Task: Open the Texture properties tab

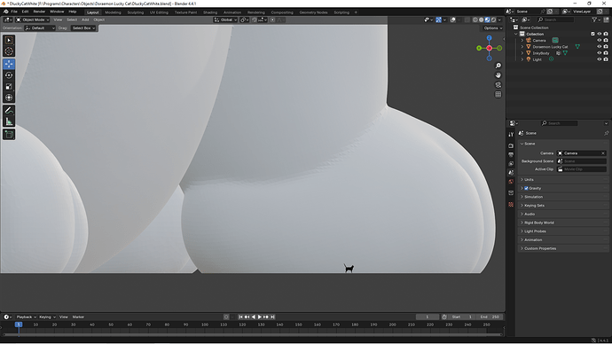Action: tap(511, 205)
